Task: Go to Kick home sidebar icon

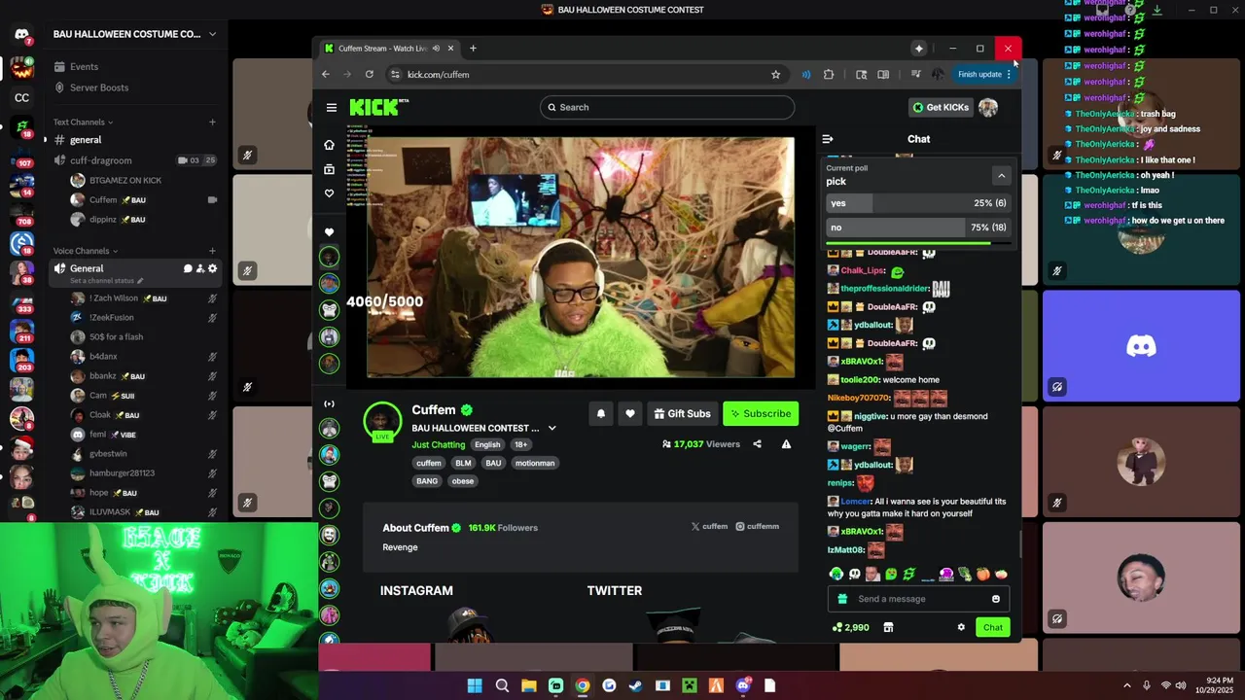Action: tap(330, 145)
